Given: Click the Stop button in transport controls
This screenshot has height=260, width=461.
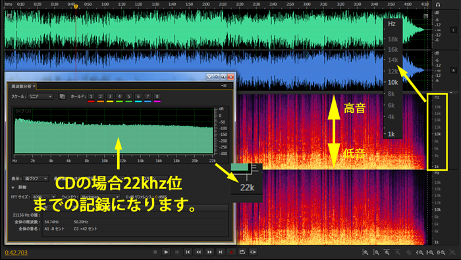Looking at the screenshot, I should pyautogui.click(x=155, y=251).
